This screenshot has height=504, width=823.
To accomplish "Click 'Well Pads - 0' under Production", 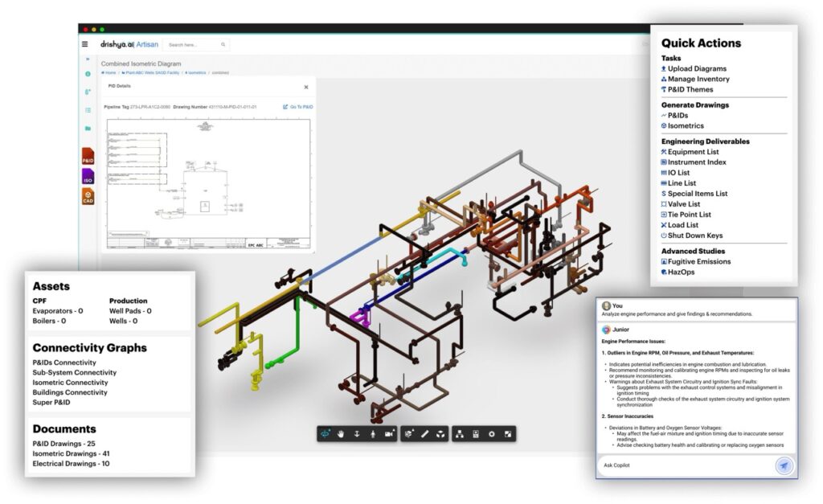I will [x=130, y=311].
